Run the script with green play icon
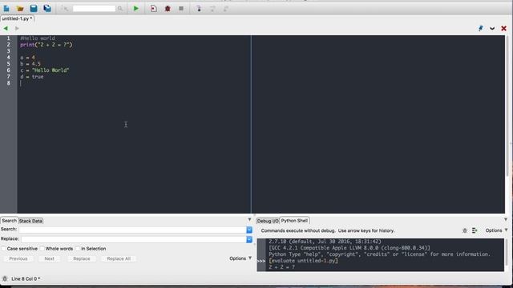This screenshot has width=513, height=288. (x=136, y=9)
